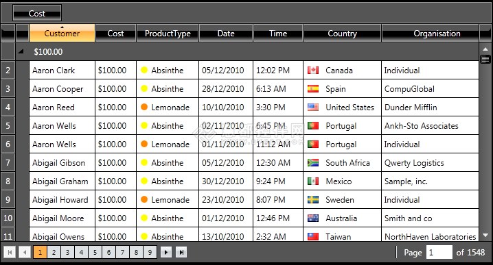Select the 23/10/2010 date cell
The image size is (493, 265).
(x=226, y=200)
